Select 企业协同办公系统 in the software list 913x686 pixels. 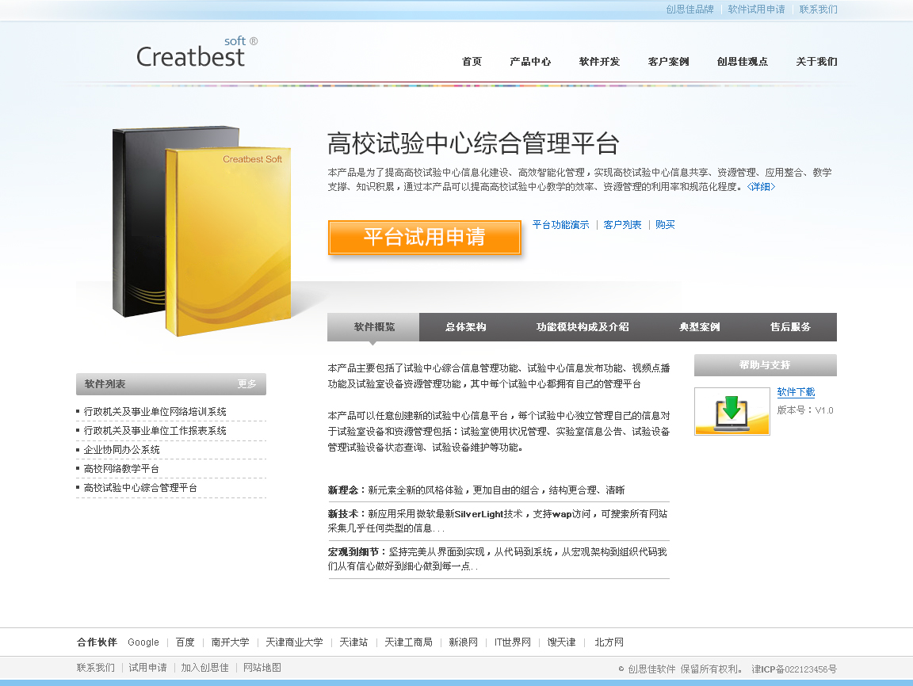(x=122, y=450)
